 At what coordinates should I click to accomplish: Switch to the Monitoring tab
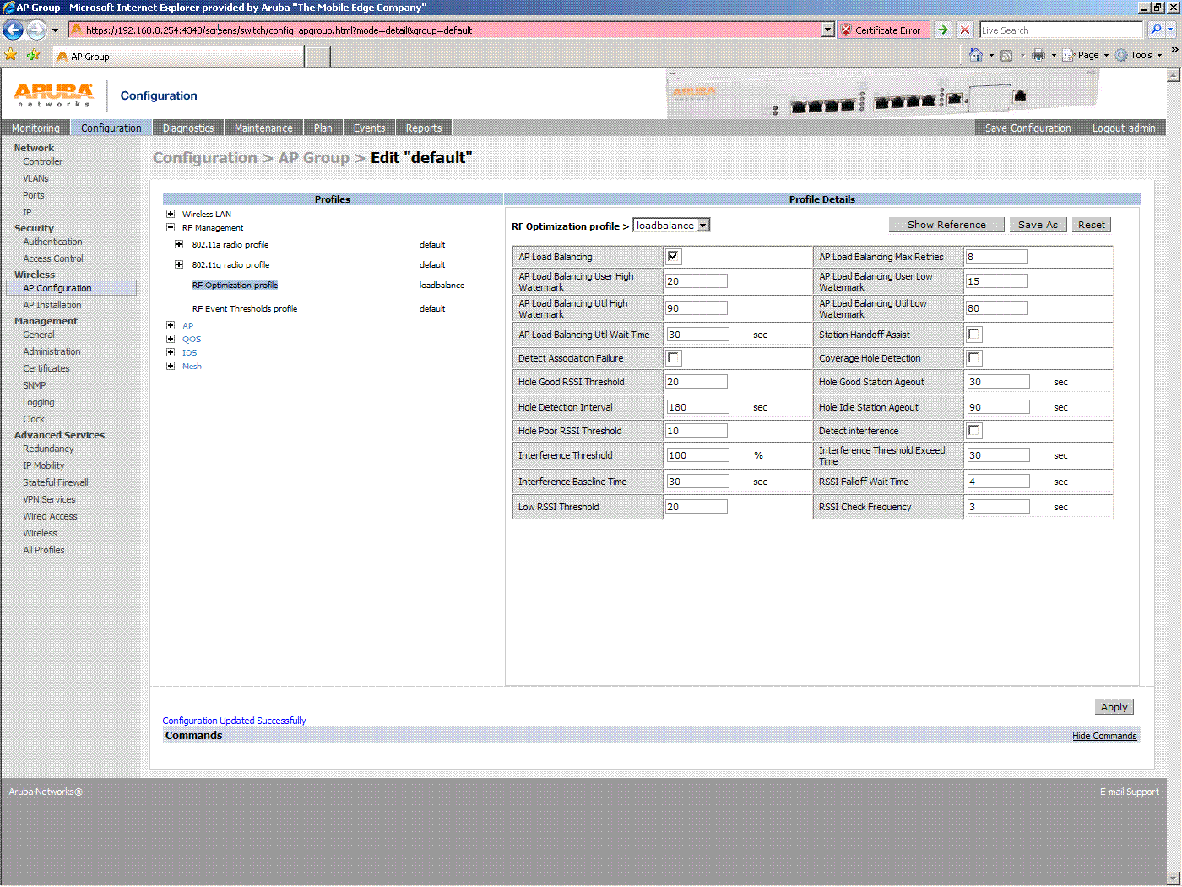click(x=35, y=127)
